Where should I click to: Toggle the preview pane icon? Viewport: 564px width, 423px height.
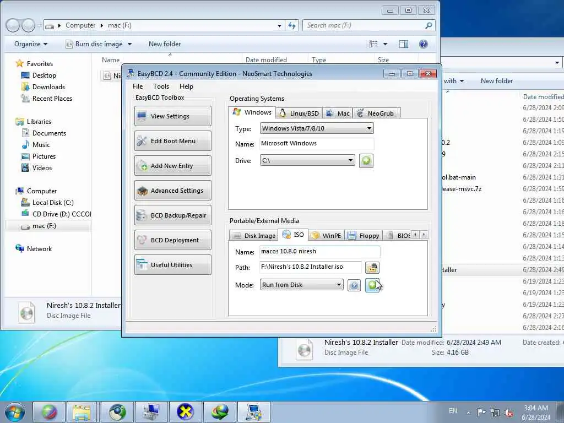pyautogui.click(x=404, y=44)
